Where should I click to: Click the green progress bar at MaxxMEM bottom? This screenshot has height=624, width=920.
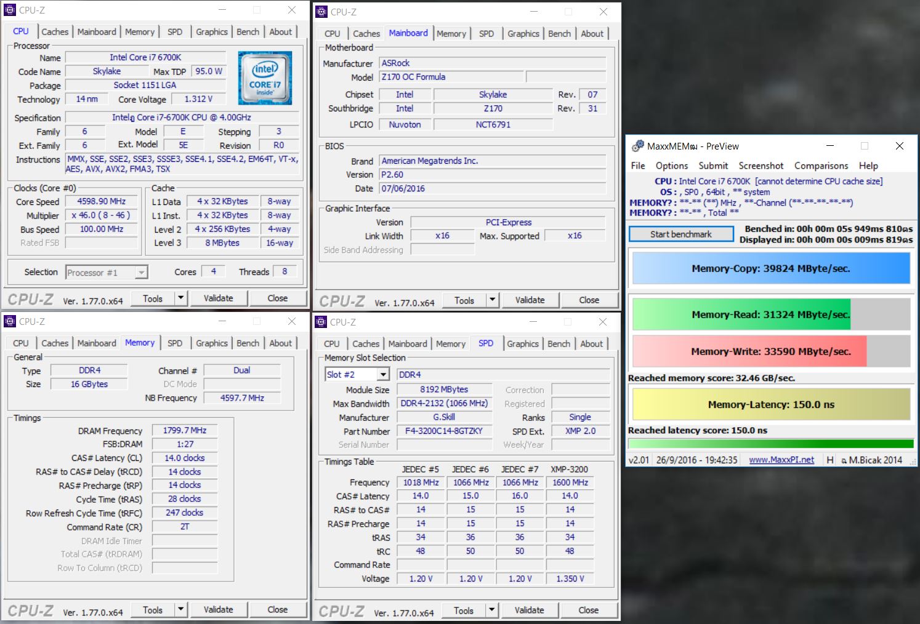coord(771,444)
